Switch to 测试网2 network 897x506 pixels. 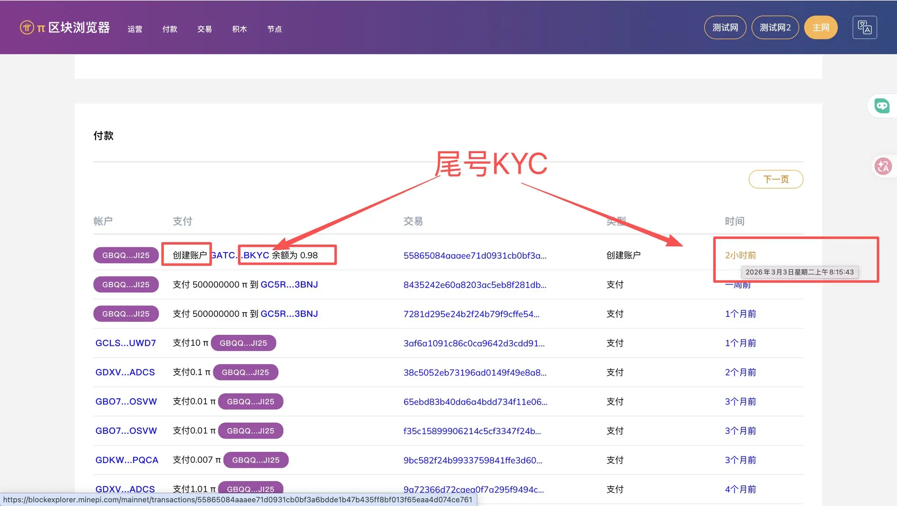(x=775, y=28)
